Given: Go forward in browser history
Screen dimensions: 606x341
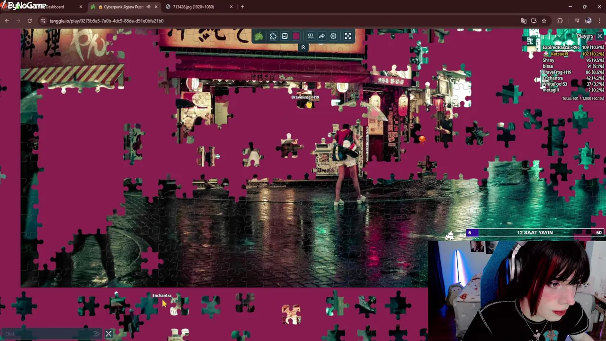Looking at the screenshot, I should tap(18, 21).
